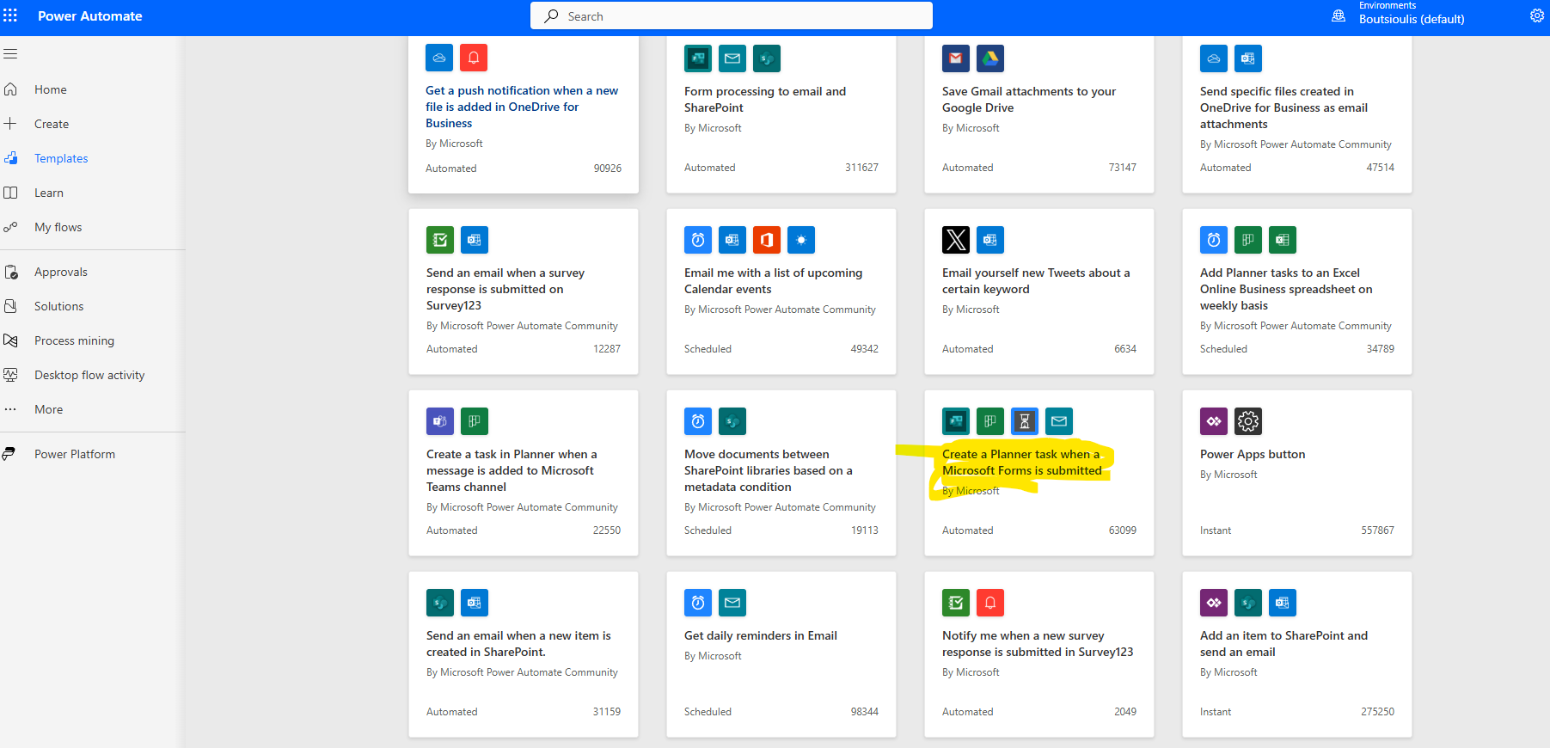This screenshot has height=748, width=1550.
Task: Open My flows page
Action: click(58, 227)
